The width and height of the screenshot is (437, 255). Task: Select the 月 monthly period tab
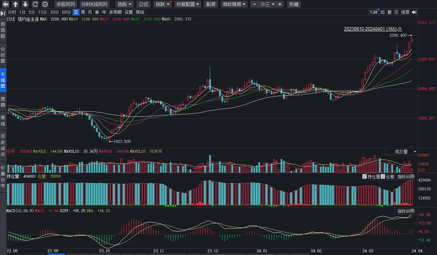[x=90, y=12]
